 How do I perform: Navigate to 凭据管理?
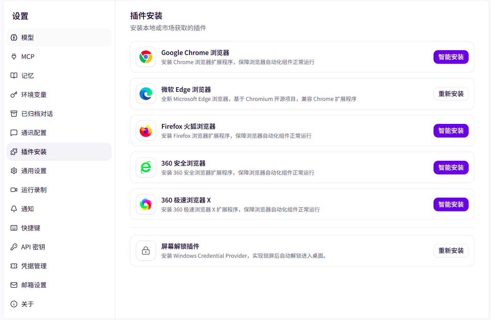(x=59, y=266)
